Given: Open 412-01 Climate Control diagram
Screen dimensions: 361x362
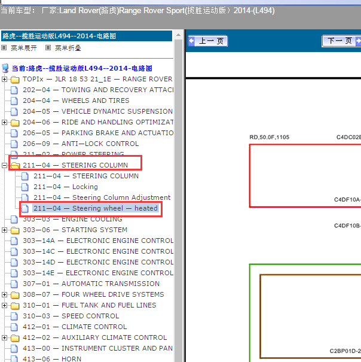Looking at the screenshot, I should 75,327.
